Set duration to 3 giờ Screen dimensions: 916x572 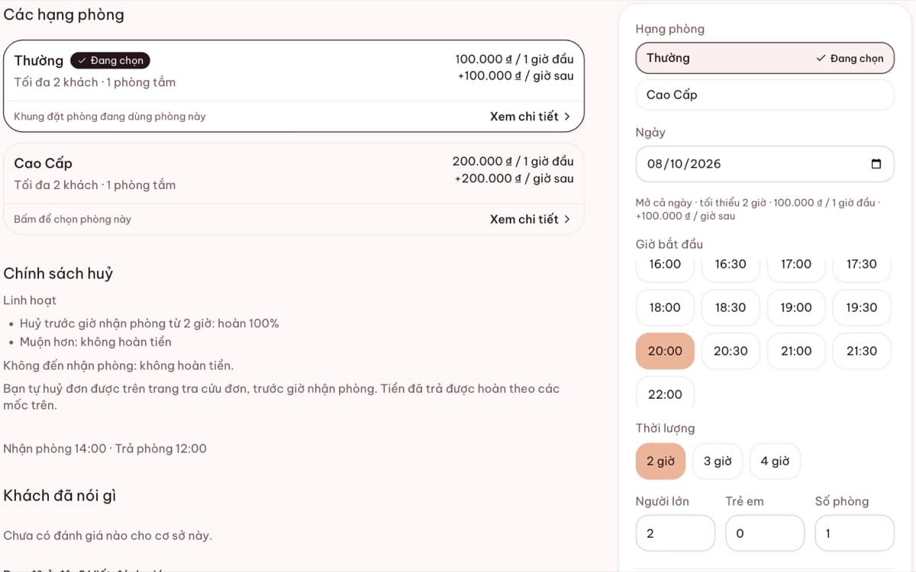pos(718,461)
